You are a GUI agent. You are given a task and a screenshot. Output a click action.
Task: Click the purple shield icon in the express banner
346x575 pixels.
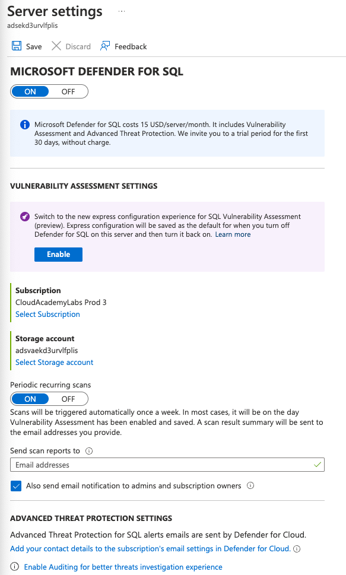(24, 217)
